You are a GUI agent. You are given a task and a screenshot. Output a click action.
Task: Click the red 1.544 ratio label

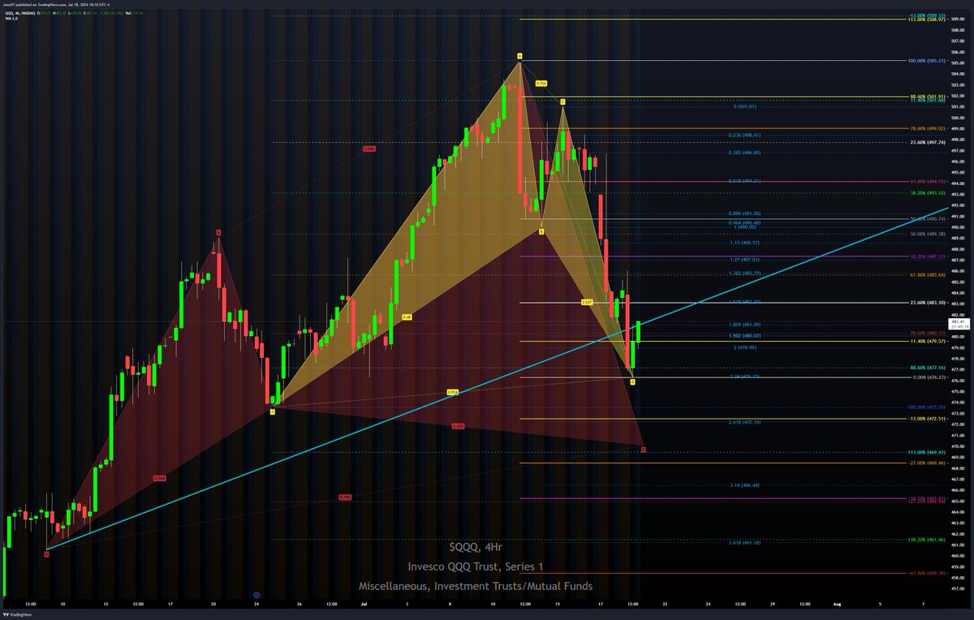coord(369,149)
